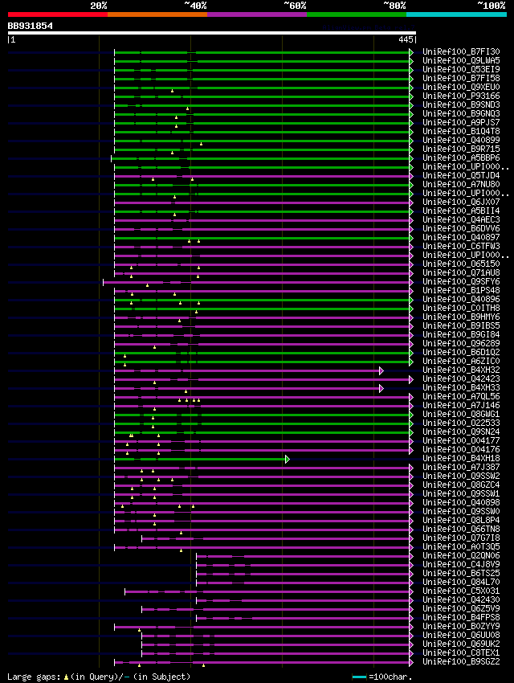Select the UniRef100_Q42423 label
The width and height of the screenshot is (514, 683).
pos(461,378)
